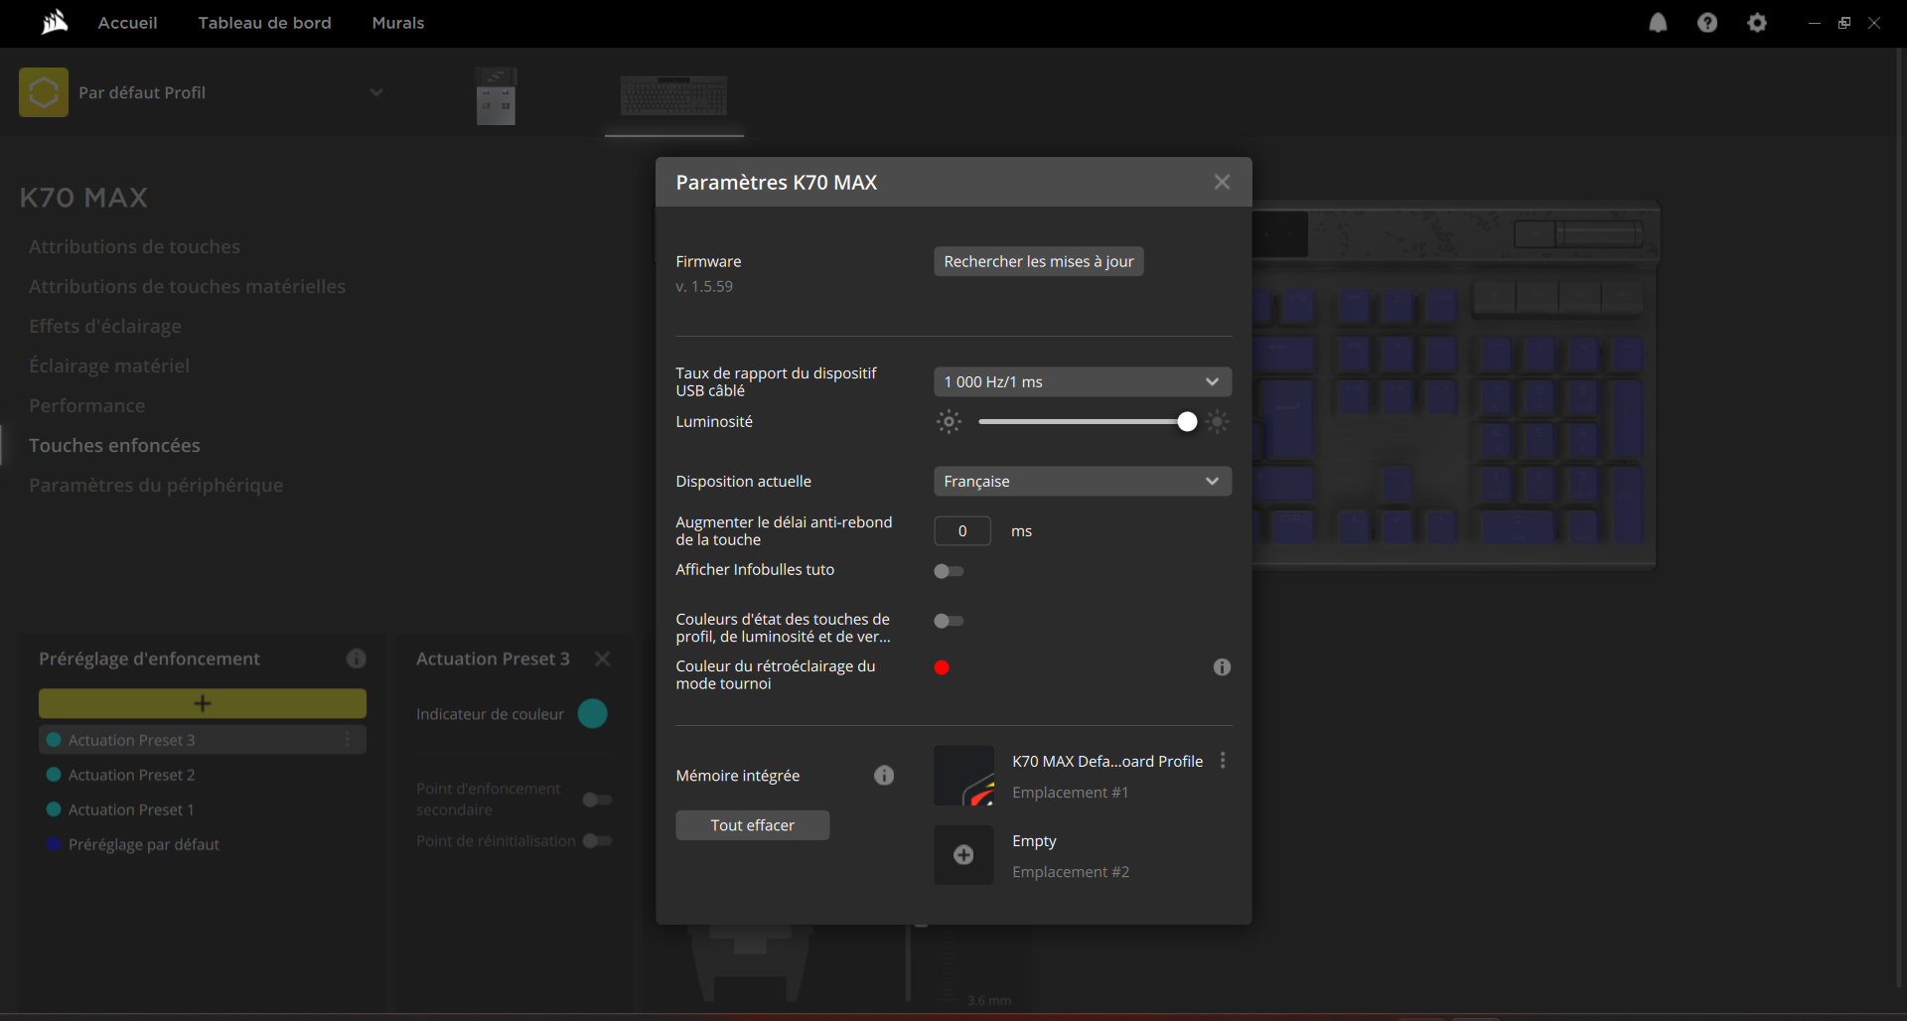This screenshot has width=1907, height=1021.
Task: Toggle Point de réinitialisation
Action: tap(597, 841)
